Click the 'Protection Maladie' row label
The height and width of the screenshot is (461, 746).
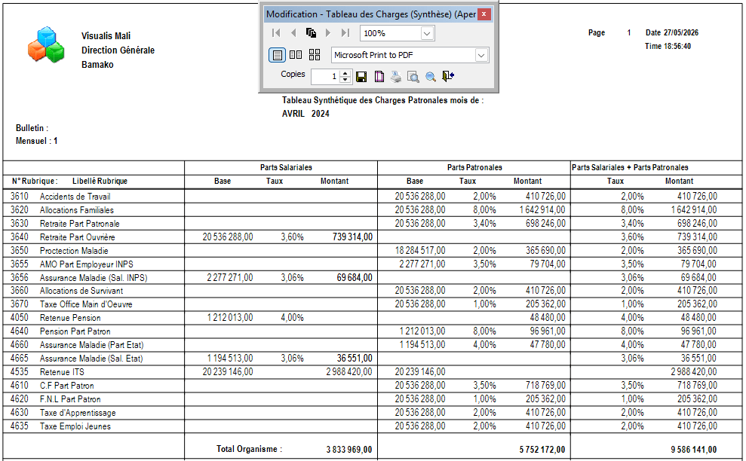coord(74,250)
